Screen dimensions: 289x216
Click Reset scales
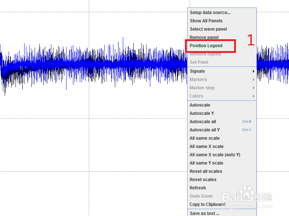(x=222, y=179)
